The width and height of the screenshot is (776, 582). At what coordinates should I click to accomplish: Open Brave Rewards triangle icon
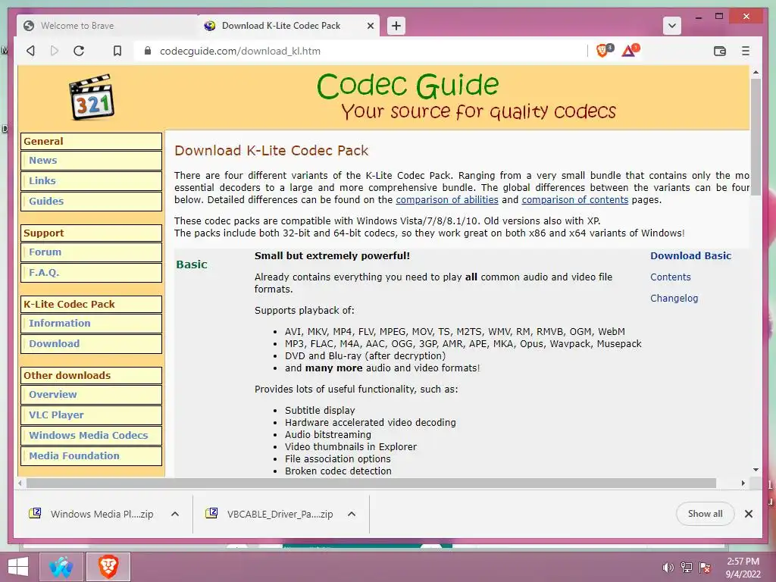pyautogui.click(x=630, y=50)
